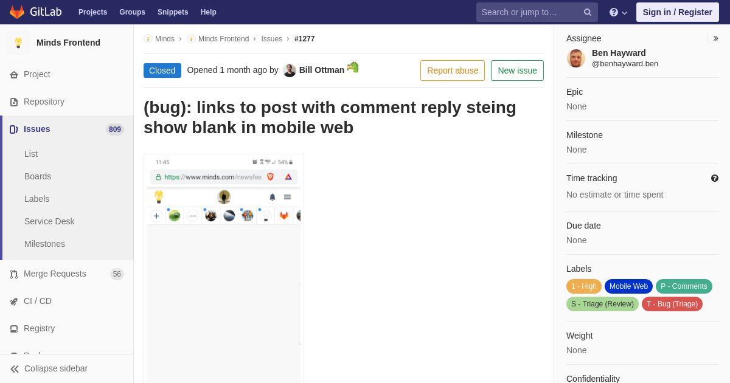Click Bill Ottman's avatar
The width and height of the screenshot is (730, 383).
coord(290,70)
